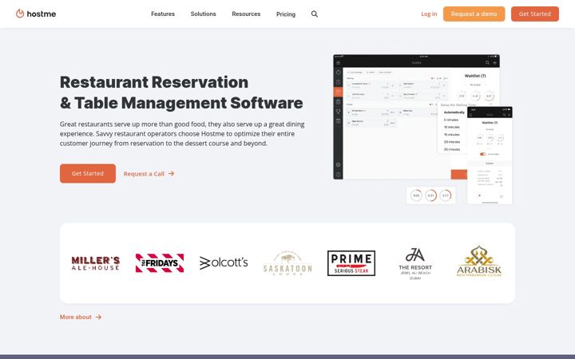Click the wait-time circles card below tablet
The width and height of the screenshot is (575, 359).
point(431,195)
